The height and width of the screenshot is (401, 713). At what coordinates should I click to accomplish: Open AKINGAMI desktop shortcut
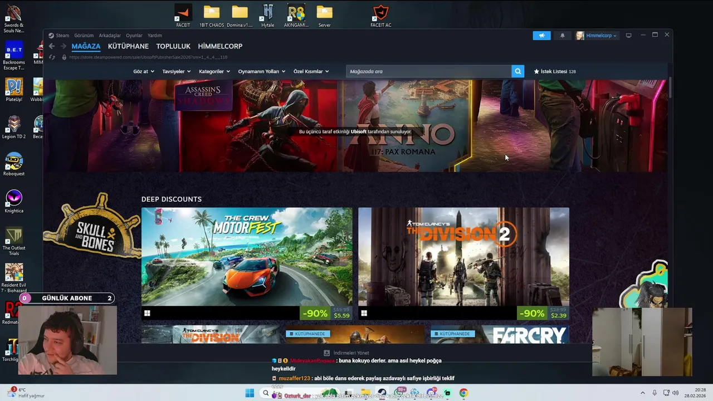(x=296, y=16)
